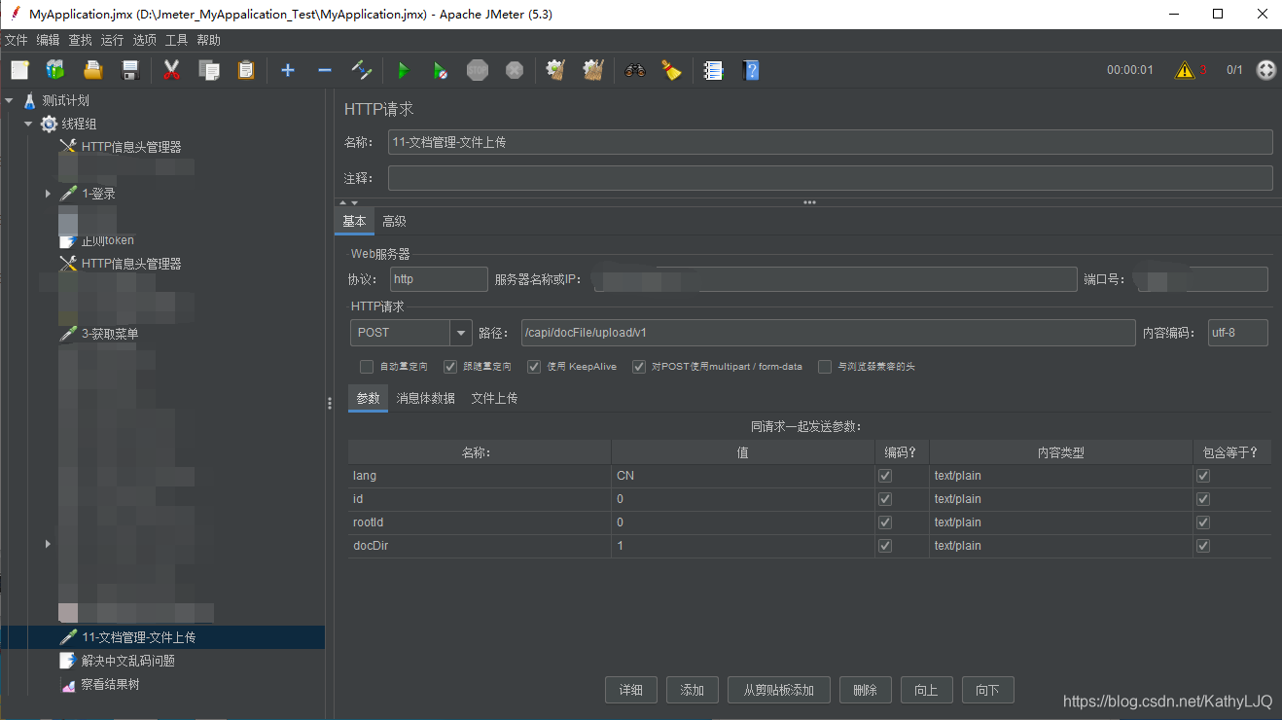This screenshot has width=1282, height=720.
Task: Cut selected element with scissors icon
Action: (172, 70)
